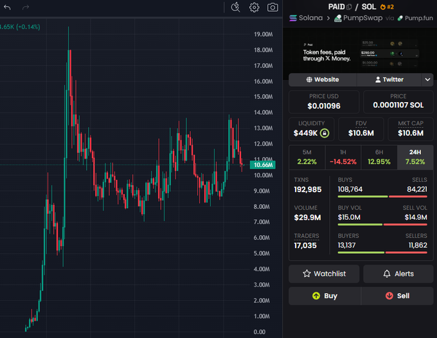This screenshot has height=338, width=437.
Task: Click the VOLUME $29.9M value
Action: (307, 218)
